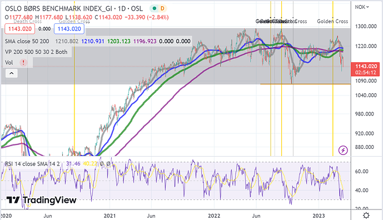The image size is (383, 220).
Task: Collapse the indicator legend with the chevron button
Action: [x=12, y=73]
